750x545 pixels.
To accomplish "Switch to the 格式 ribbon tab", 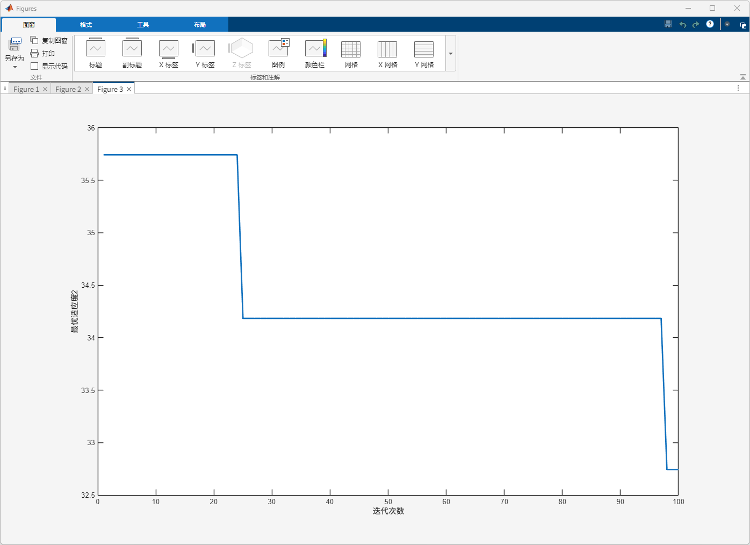I will pyautogui.click(x=86, y=25).
